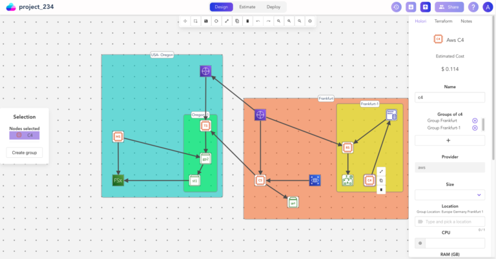Open the Size dropdown
Viewport: 496px width, 259px height.
(449, 195)
